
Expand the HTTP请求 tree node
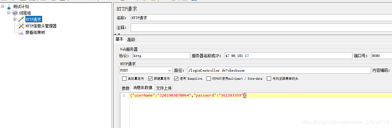[x=15, y=19]
